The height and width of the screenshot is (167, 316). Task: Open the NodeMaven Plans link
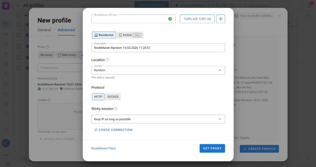103,148
